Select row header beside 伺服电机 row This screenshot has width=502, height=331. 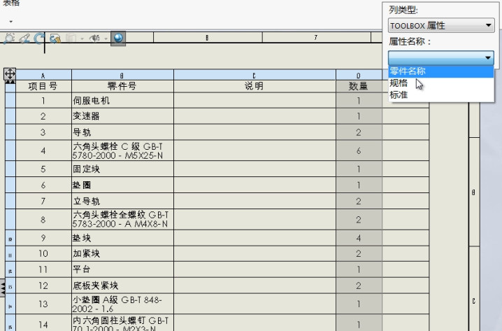(10, 101)
